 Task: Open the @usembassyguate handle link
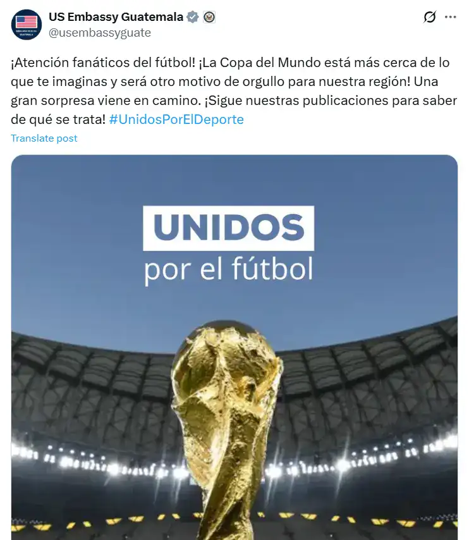99,33
